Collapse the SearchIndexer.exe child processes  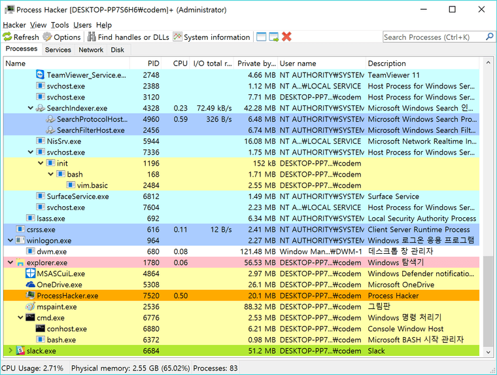(31, 109)
